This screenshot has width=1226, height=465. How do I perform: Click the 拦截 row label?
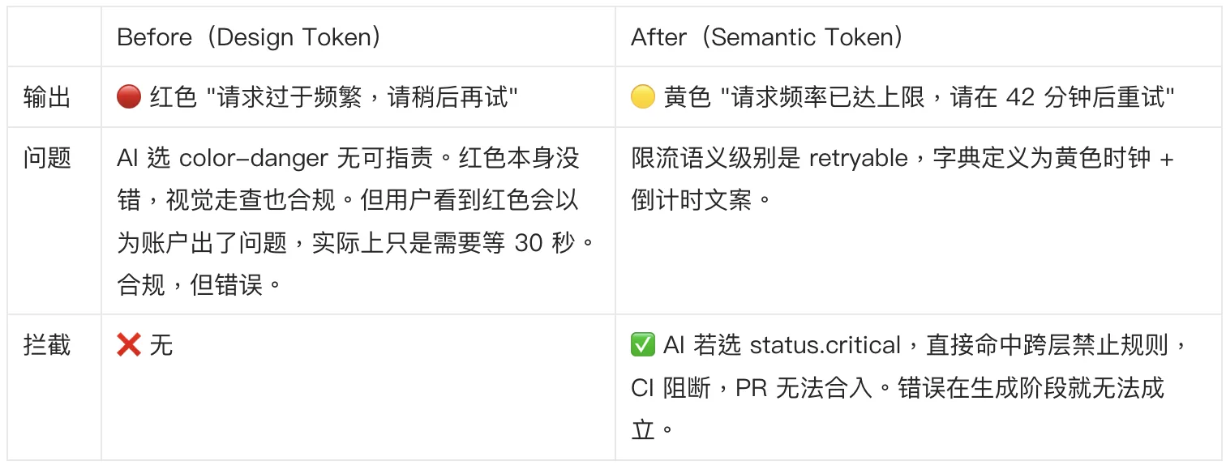pos(47,346)
